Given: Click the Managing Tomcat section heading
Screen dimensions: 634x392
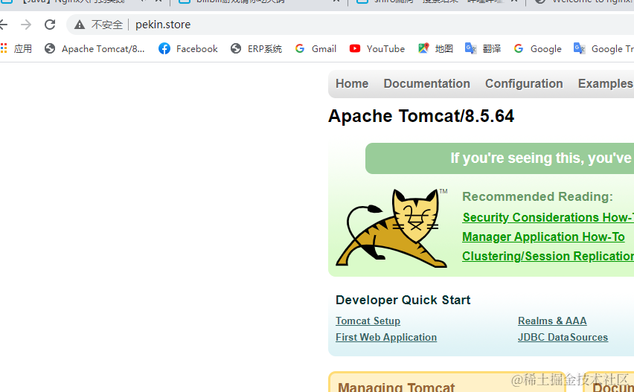Looking at the screenshot, I should click(396, 387).
